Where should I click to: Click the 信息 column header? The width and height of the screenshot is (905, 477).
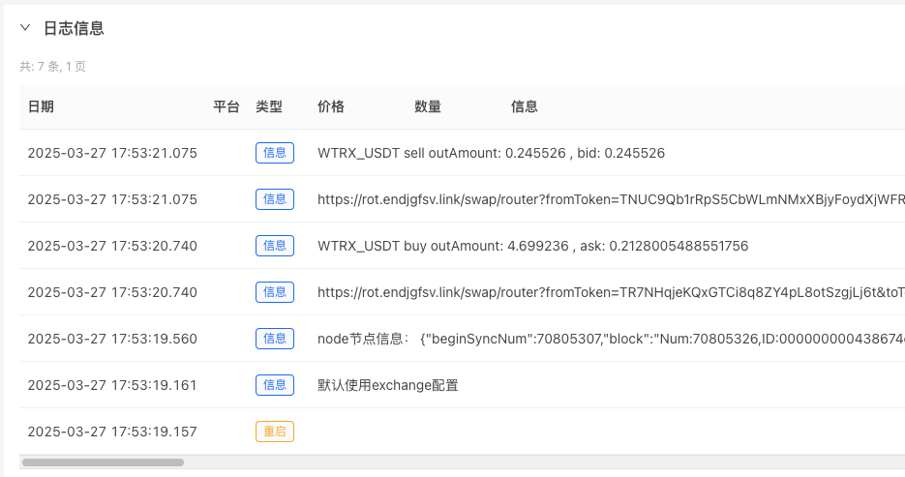click(x=524, y=106)
